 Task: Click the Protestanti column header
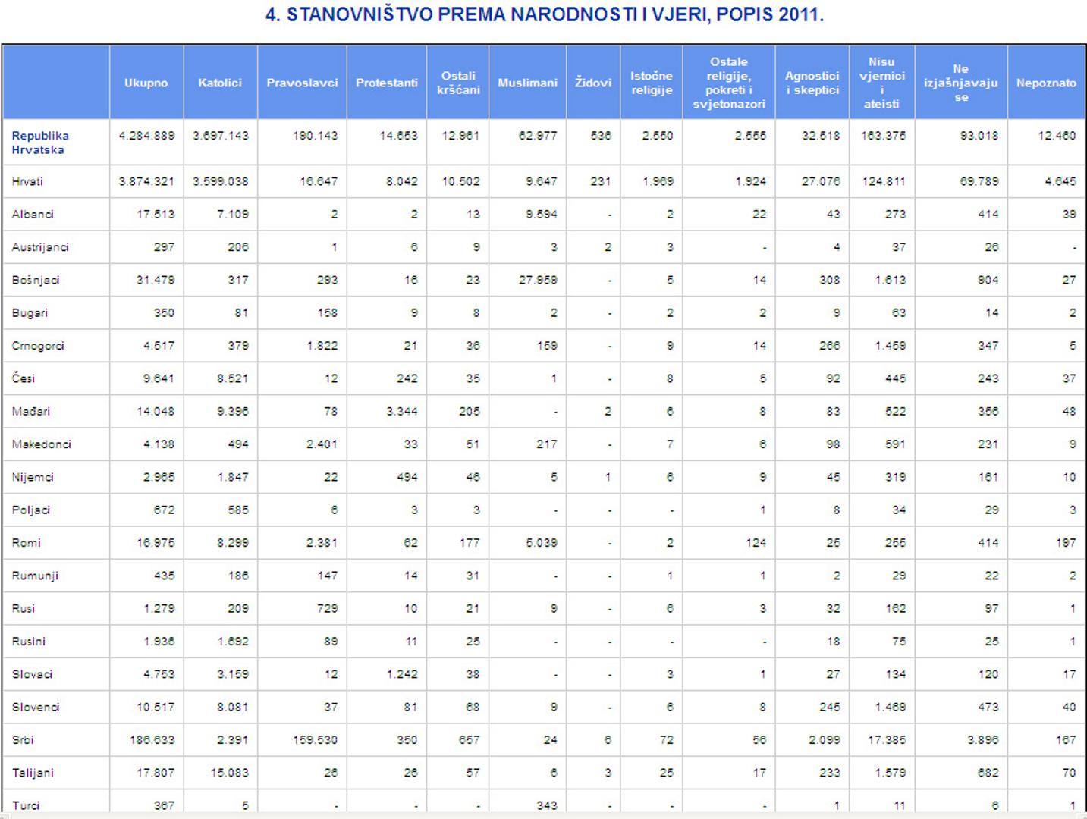coord(387,83)
